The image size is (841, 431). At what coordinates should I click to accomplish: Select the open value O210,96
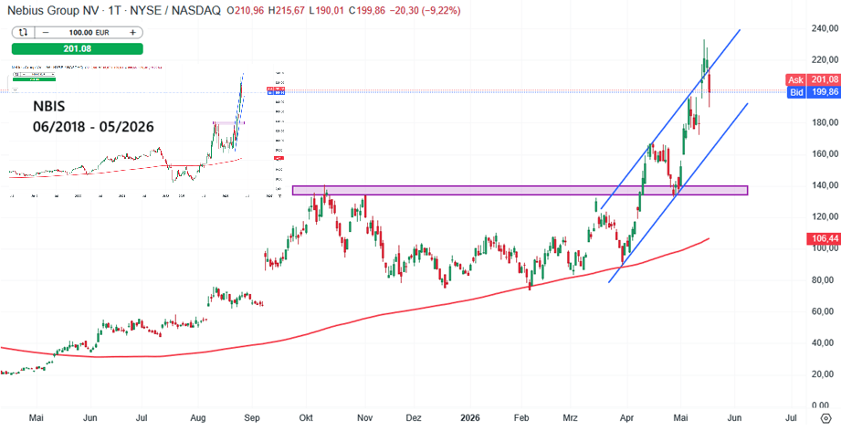245,11
